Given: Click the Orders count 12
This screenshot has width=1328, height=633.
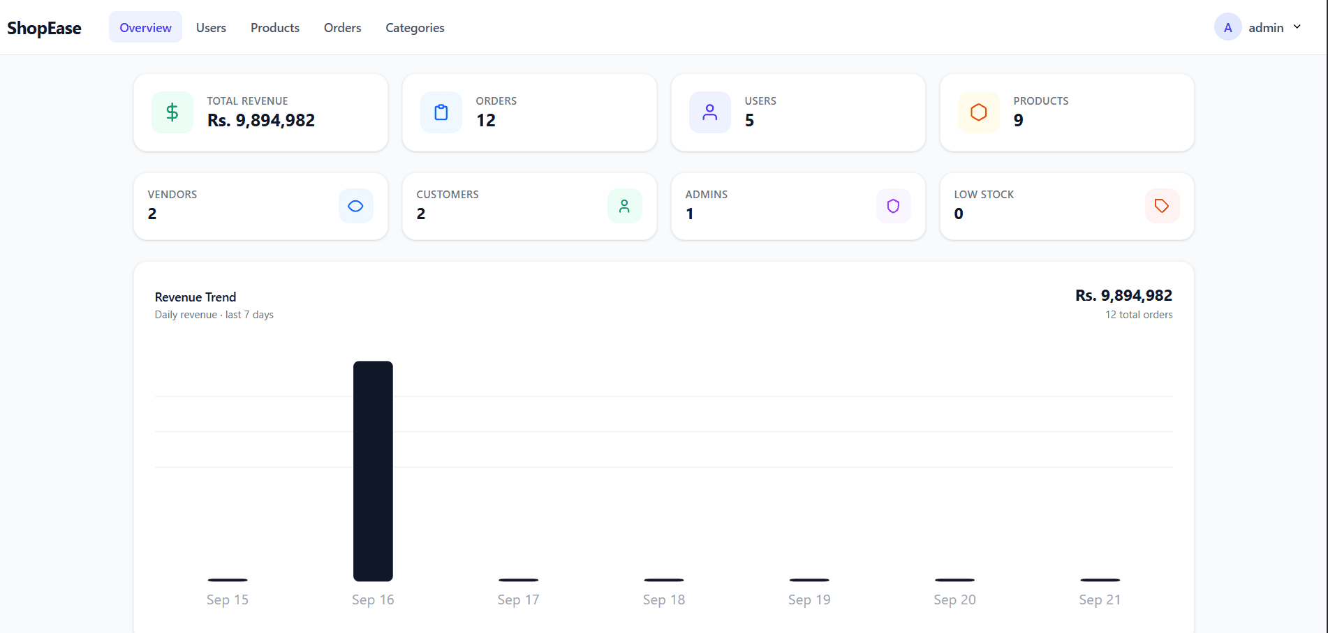Looking at the screenshot, I should tap(486, 120).
